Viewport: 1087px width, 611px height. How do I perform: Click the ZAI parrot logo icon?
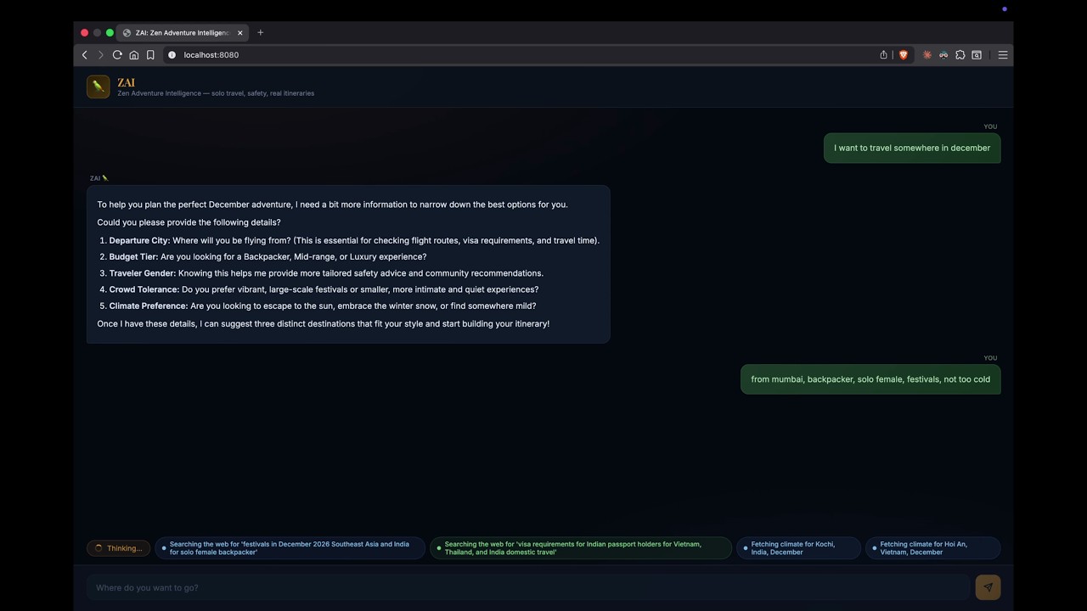(99, 87)
